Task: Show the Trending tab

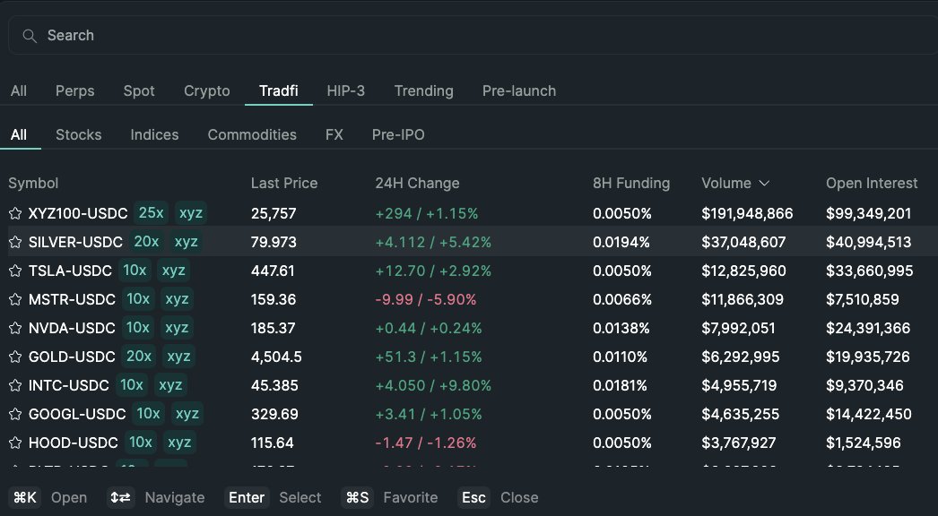Action: 423,90
